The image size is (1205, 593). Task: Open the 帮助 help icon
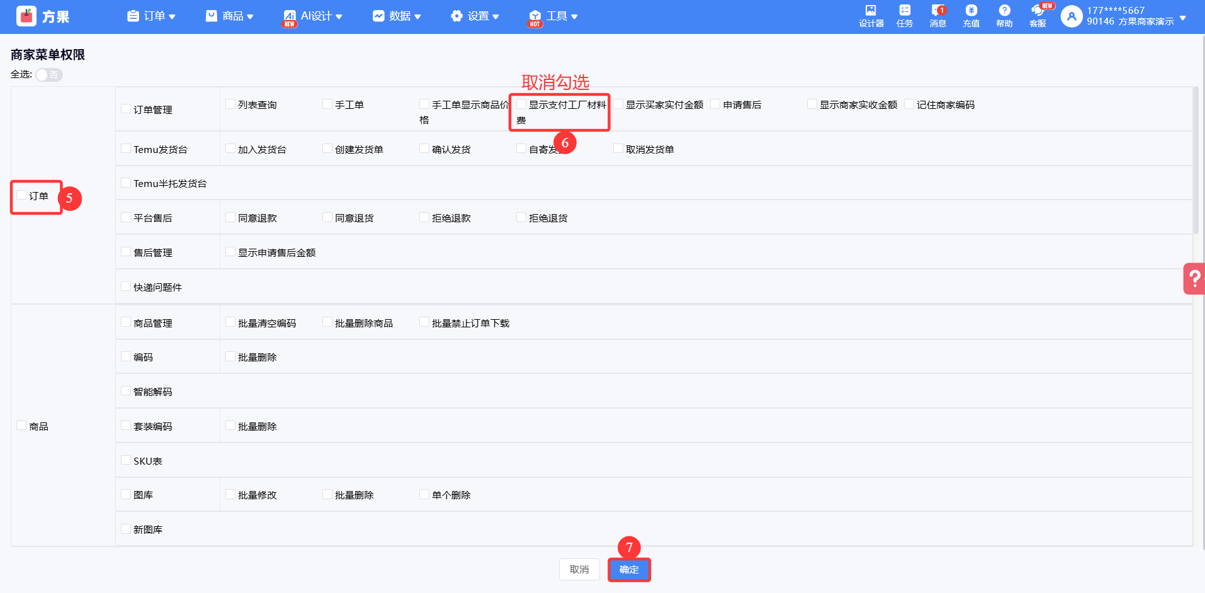(x=1005, y=10)
